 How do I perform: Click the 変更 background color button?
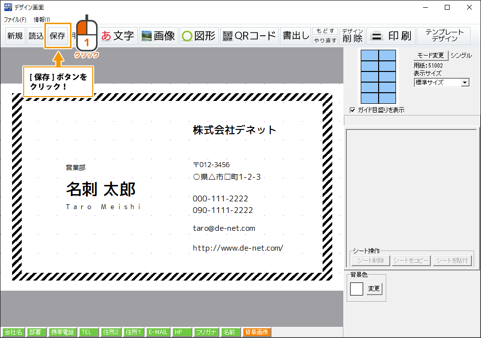pos(374,289)
